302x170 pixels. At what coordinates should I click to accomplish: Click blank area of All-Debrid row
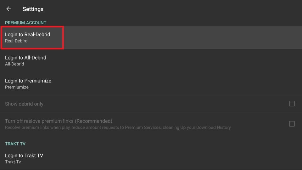[173, 60]
